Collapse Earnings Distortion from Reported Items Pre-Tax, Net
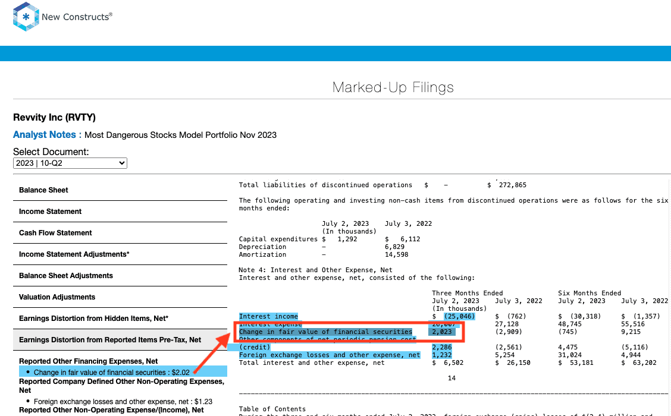Image resolution: width=671 pixels, height=416 pixels. coord(120,339)
